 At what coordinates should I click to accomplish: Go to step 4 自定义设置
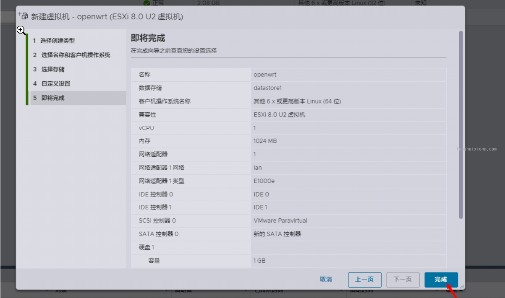point(52,83)
